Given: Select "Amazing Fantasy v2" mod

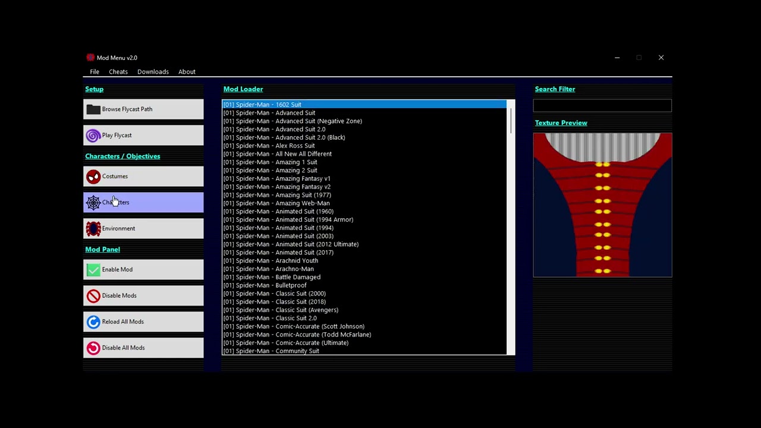Looking at the screenshot, I should pos(364,187).
